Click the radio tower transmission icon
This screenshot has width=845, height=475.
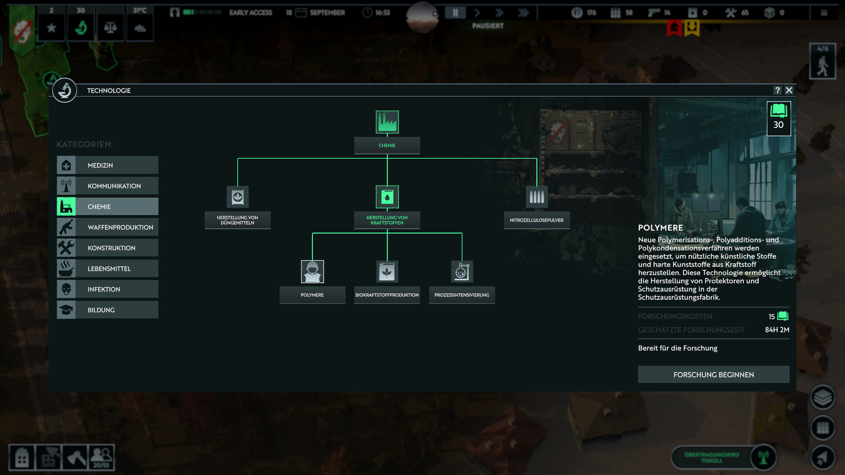pos(763,457)
